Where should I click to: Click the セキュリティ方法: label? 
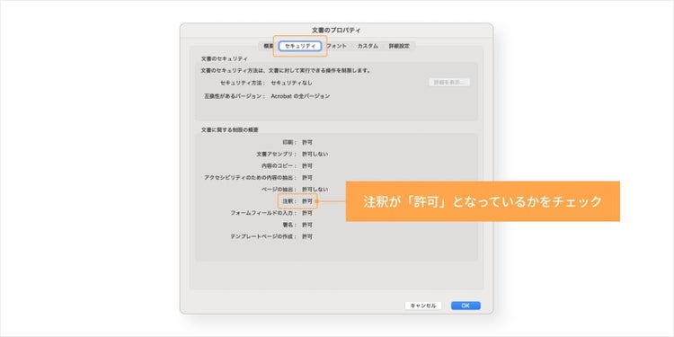(x=243, y=83)
